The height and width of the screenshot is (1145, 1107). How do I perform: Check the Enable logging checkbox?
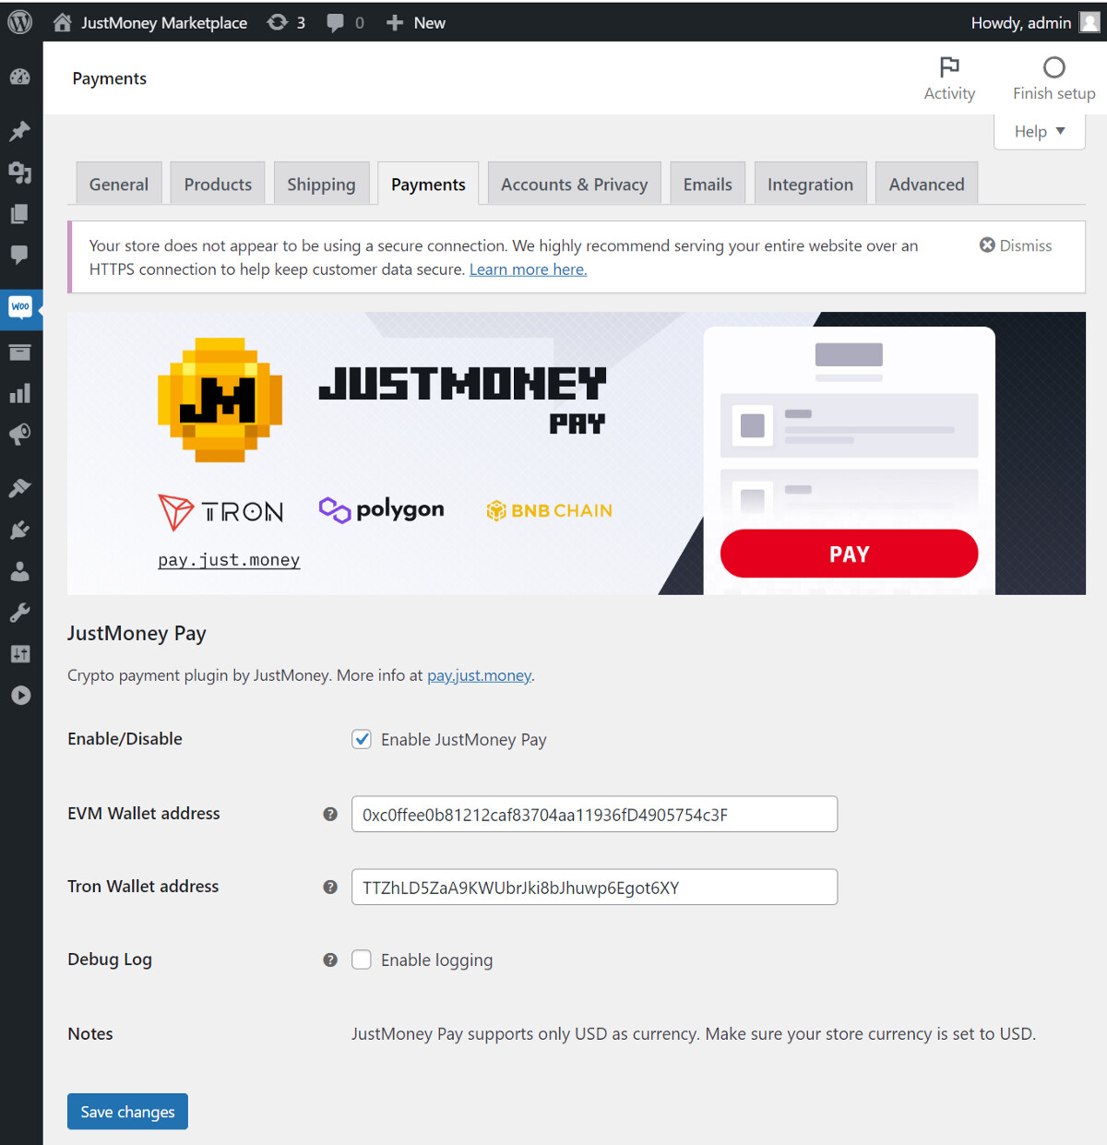pyautogui.click(x=362, y=960)
